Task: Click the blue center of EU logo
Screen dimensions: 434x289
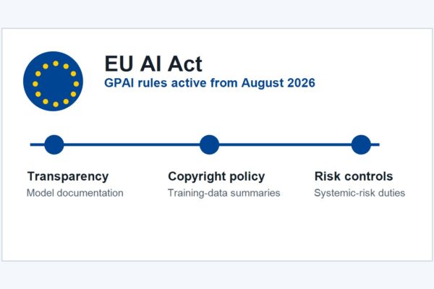Action: 56,84
